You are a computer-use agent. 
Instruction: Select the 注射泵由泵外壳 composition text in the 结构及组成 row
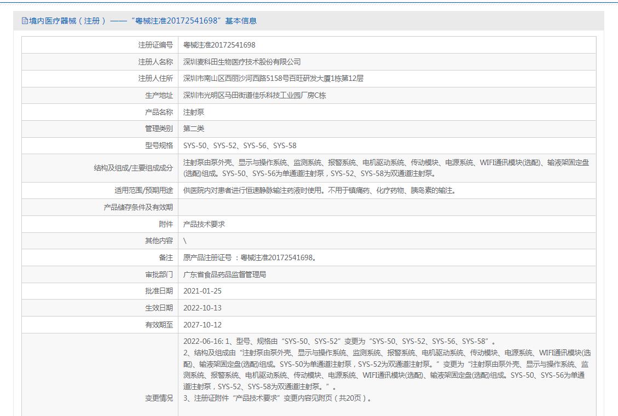(386, 168)
